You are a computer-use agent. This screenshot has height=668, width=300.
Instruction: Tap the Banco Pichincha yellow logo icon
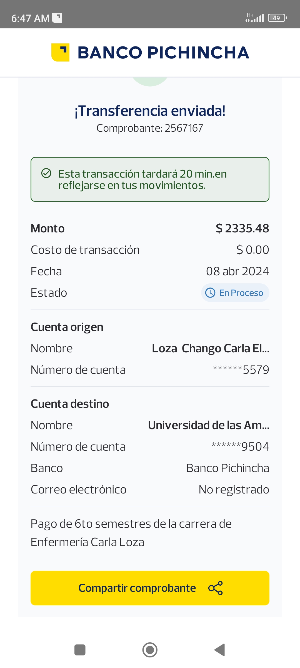pyautogui.click(x=60, y=52)
